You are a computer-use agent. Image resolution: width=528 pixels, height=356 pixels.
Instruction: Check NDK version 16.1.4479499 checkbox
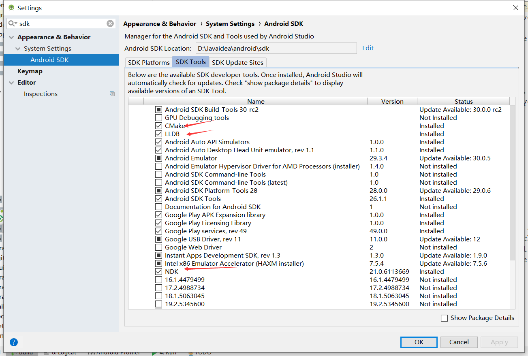point(159,279)
